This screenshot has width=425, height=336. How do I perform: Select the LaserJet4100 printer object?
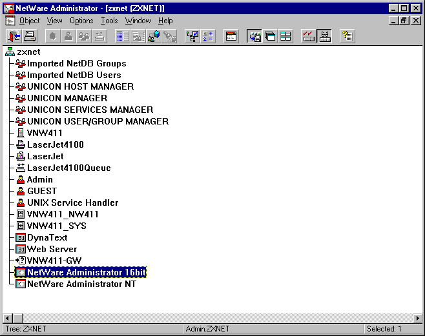click(50, 144)
